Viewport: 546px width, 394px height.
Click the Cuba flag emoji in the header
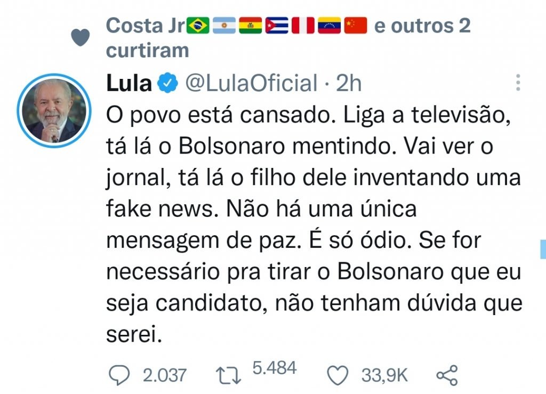tap(277, 26)
